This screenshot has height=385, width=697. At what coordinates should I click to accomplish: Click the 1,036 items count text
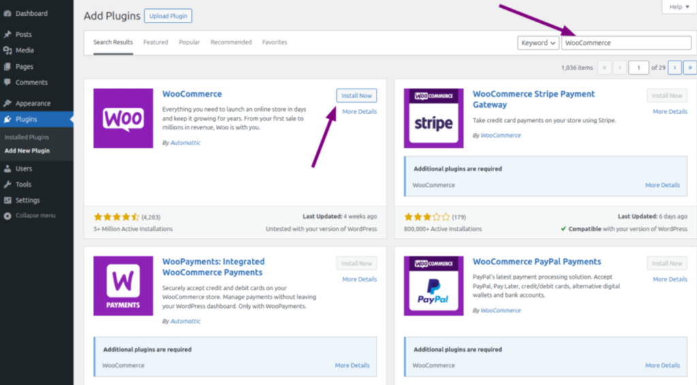click(x=577, y=67)
